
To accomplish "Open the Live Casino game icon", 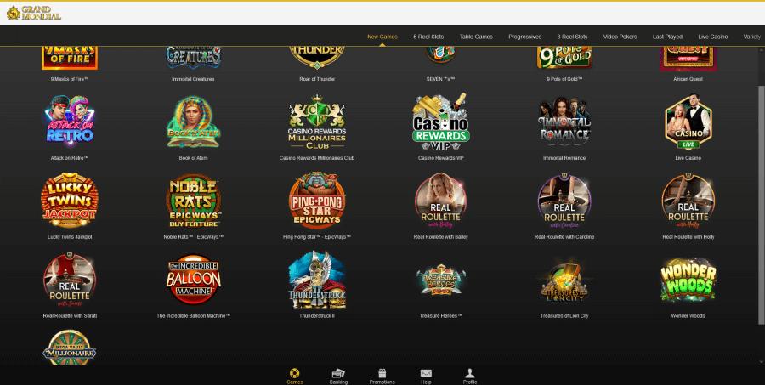I will point(688,122).
